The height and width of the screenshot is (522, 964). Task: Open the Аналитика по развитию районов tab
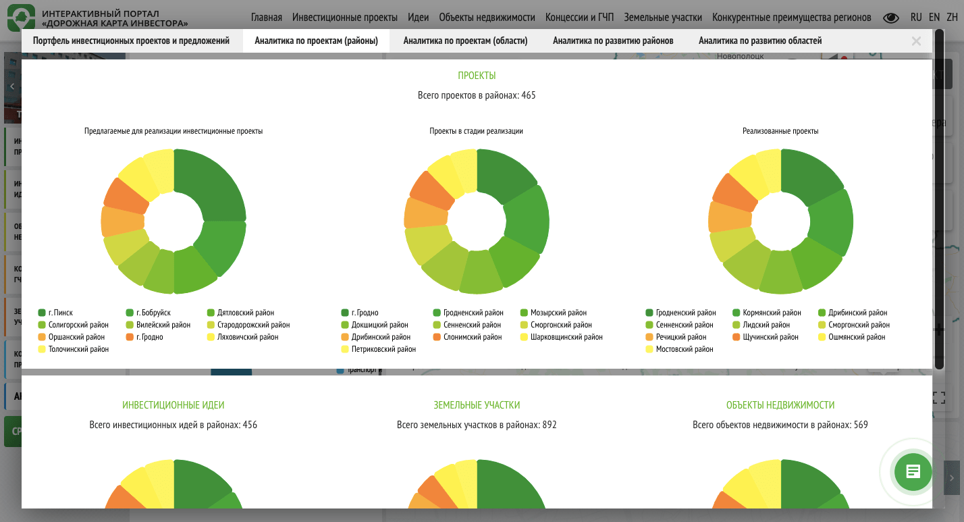pos(613,41)
